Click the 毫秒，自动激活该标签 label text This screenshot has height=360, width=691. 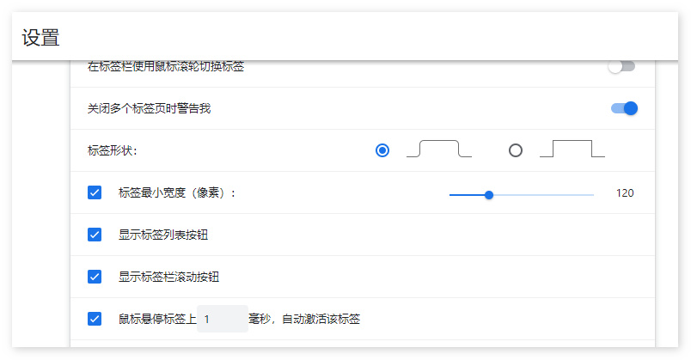pos(304,319)
